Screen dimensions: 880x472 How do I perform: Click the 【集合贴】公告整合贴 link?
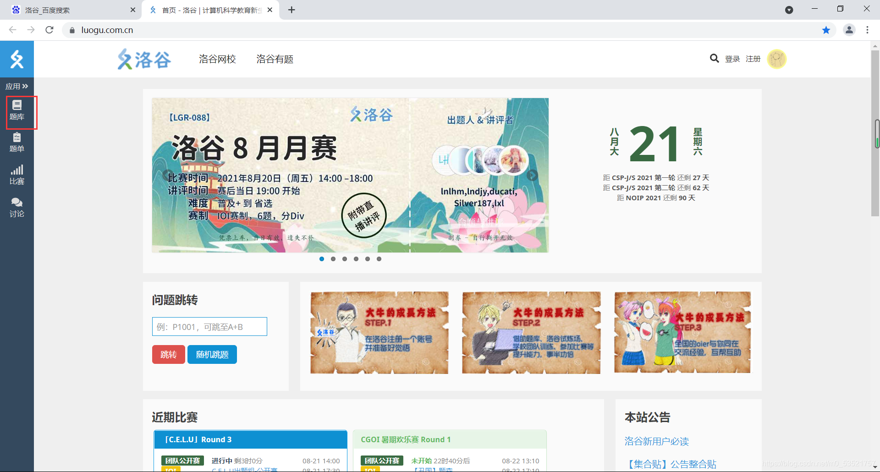click(671, 464)
